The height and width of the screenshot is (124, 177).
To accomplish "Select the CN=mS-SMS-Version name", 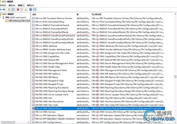I will 45,112.
